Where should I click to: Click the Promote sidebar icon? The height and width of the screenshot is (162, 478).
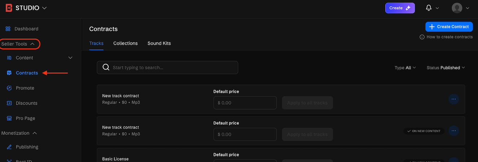tap(9, 88)
